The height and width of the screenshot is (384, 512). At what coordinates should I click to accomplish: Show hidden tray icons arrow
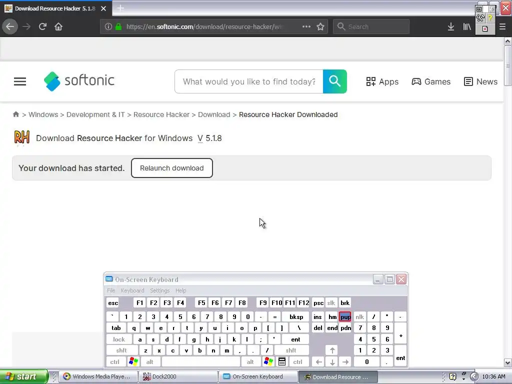[x=474, y=377]
